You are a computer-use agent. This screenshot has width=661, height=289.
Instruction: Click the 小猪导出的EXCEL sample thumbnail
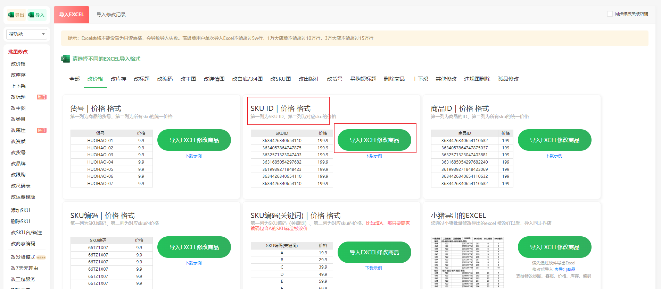coord(467,262)
